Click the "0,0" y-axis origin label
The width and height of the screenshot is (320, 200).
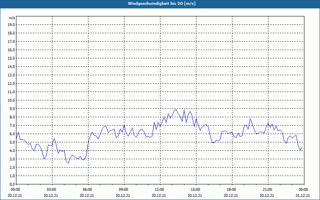click(x=12, y=184)
